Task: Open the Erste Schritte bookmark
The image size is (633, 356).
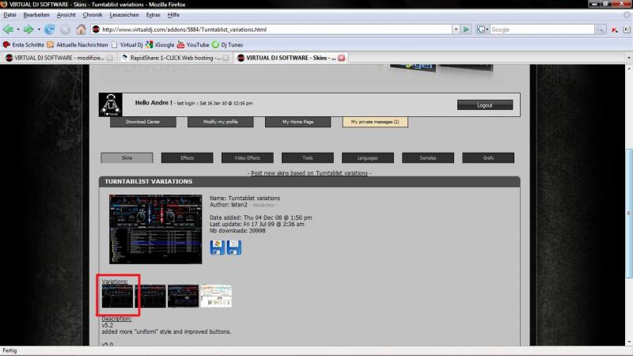Action: [x=24, y=45]
